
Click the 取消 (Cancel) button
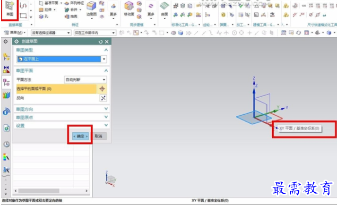pos(98,136)
